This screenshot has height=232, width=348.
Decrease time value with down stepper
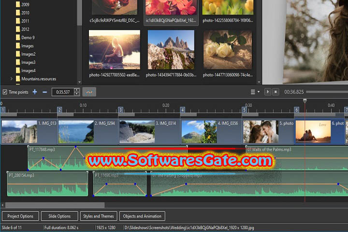[76, 94]
